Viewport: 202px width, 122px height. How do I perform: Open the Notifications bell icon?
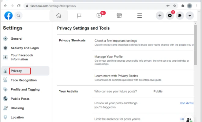[180, 16]
